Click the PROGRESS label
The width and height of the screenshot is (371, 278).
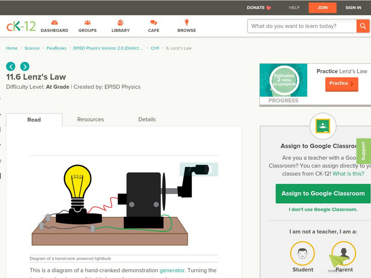[283, 101]
